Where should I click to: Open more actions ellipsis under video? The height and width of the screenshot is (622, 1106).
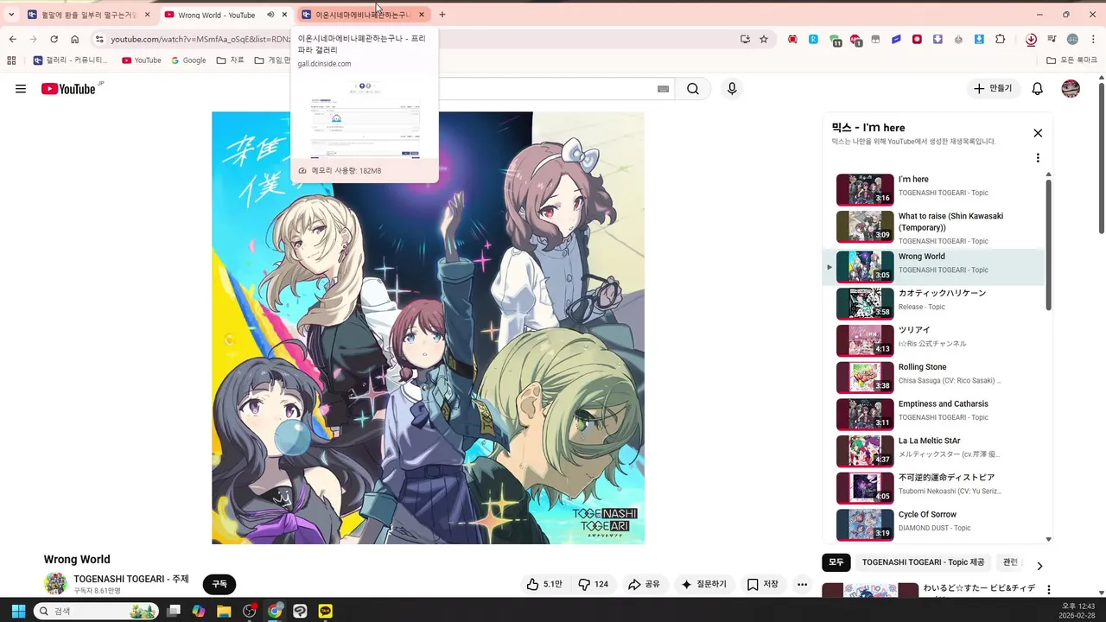click(x=802, y=585)
